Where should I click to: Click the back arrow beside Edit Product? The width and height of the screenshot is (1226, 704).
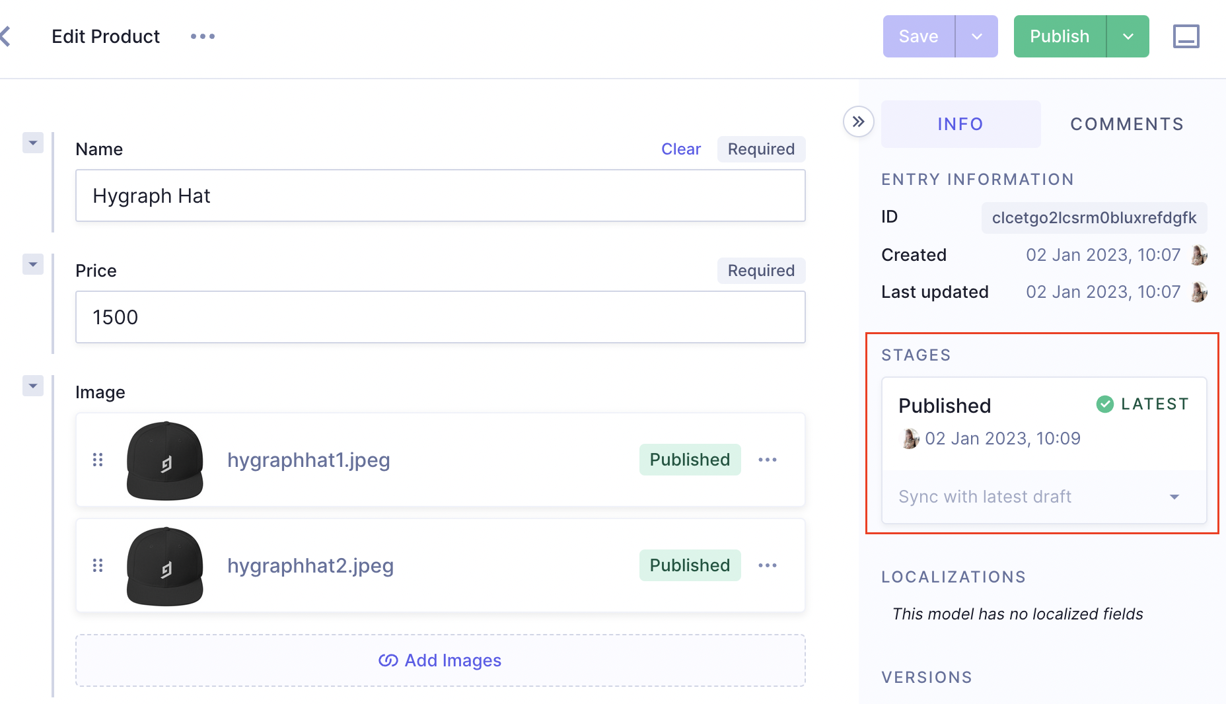coord(7,36)
